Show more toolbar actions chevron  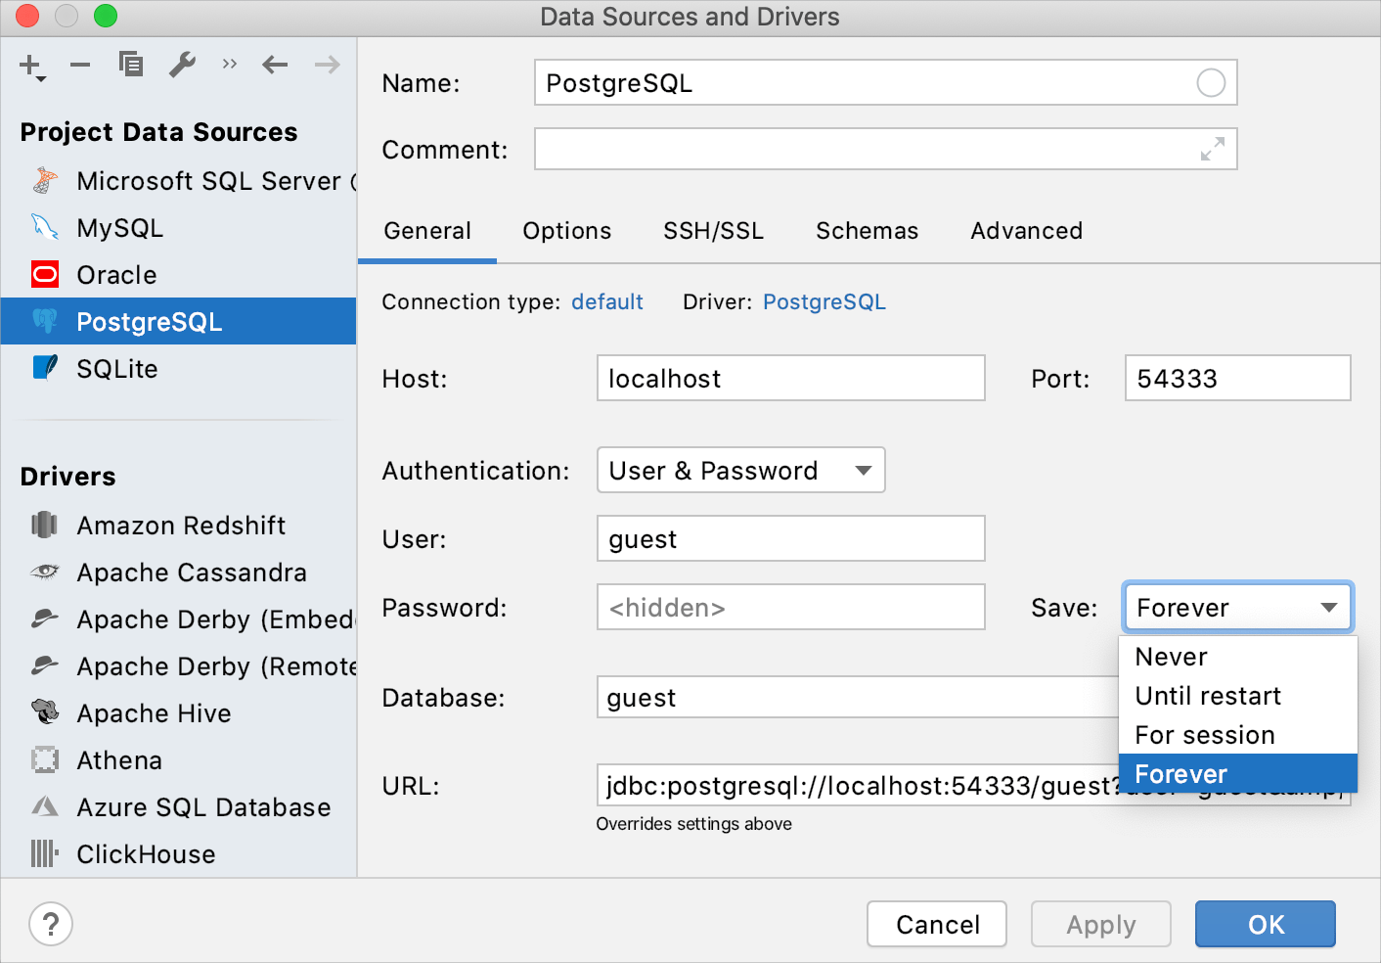[230, 65]
